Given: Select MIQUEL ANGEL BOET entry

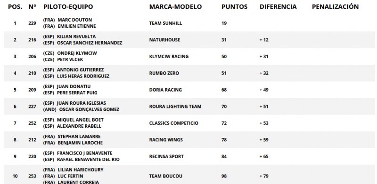Looking at the screenshot, I should point(80,120).
